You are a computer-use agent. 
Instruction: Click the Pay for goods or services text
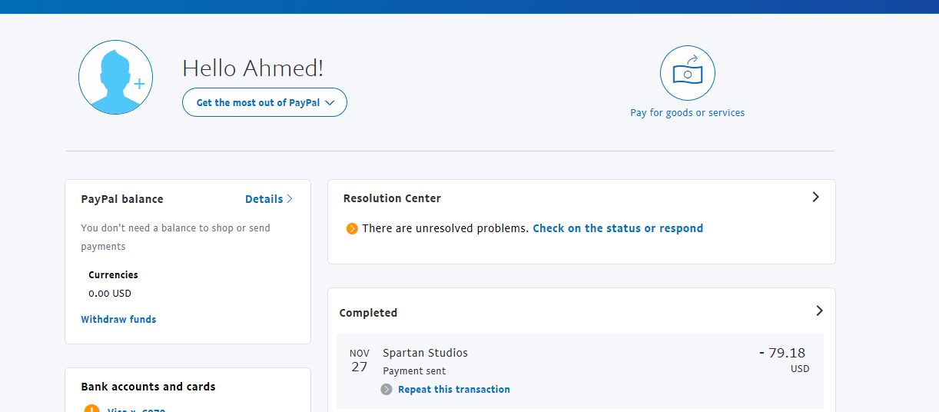click(x=687, y=113)
